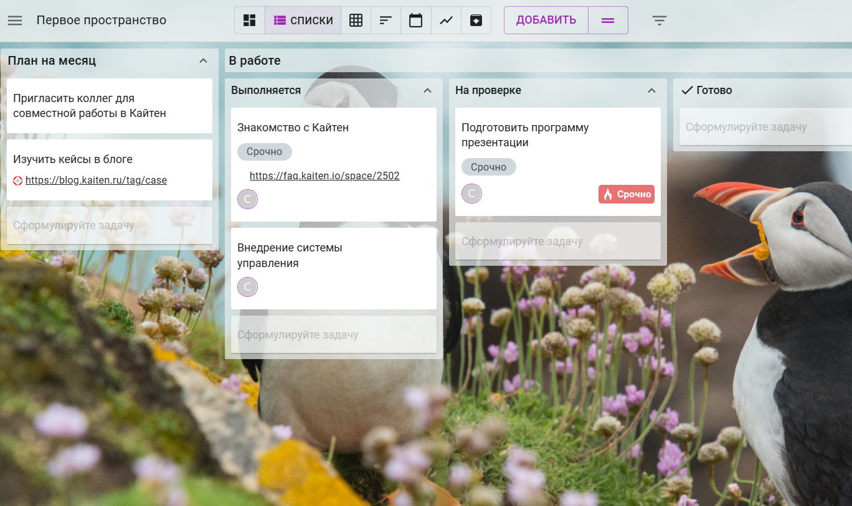The image size is (852, 506).
Task: Collapse the План на месяц column
Action: (203, 61)
